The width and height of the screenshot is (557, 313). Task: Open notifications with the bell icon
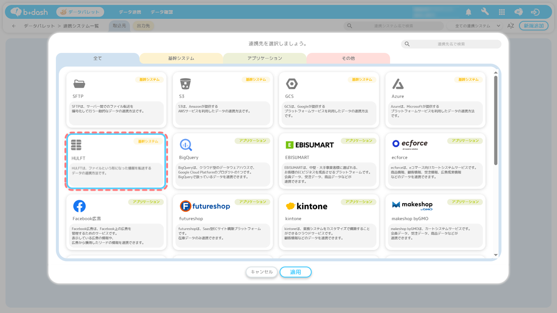point(468,12)
